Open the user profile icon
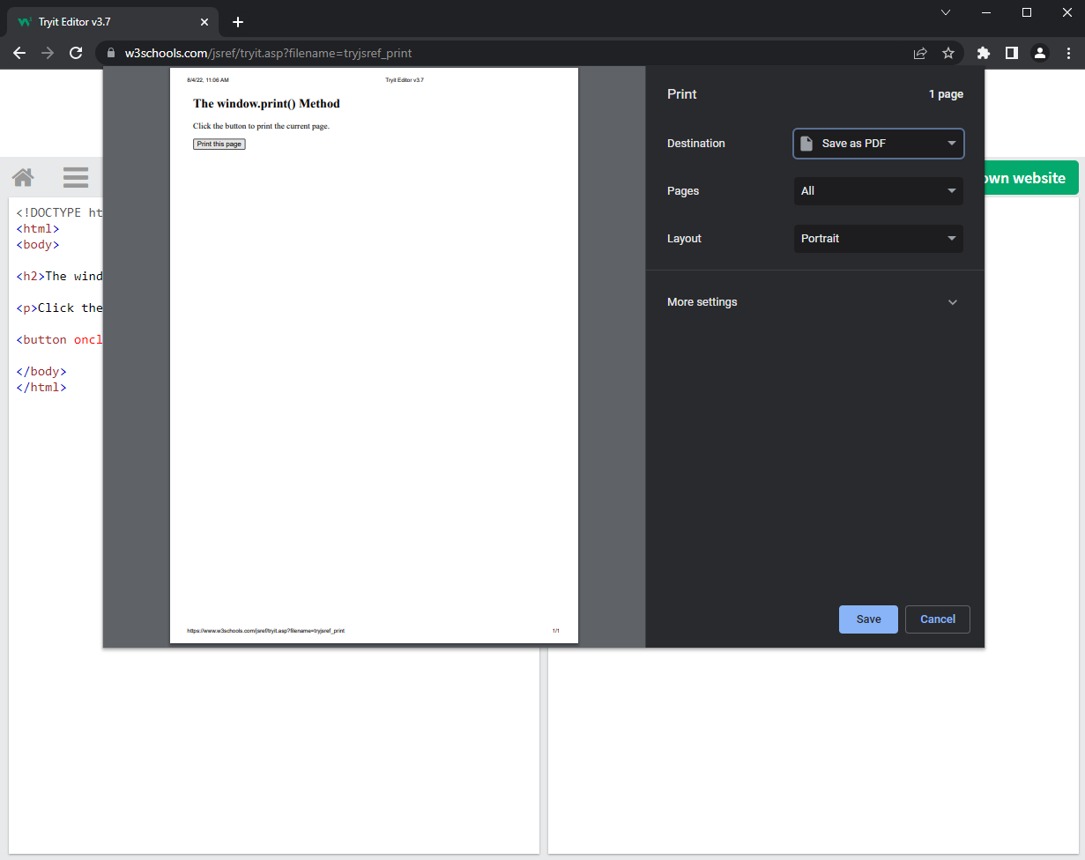1085x860 pixels. pos(1040,53)
